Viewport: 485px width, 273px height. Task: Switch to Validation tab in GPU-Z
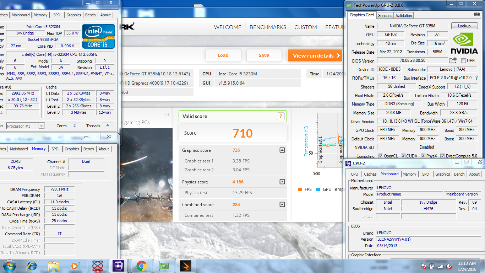(404, 16)
